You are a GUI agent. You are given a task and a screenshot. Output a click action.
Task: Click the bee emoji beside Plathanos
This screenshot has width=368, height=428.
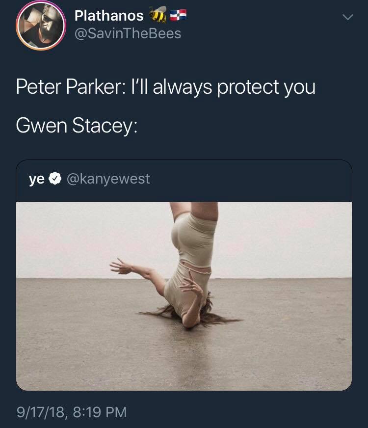[158, 14]
